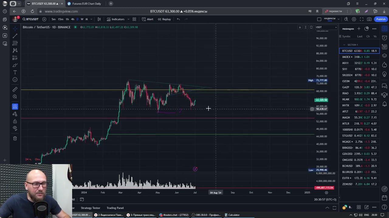Collapse the SECTION 1 watchlist group

coord(344,45)
